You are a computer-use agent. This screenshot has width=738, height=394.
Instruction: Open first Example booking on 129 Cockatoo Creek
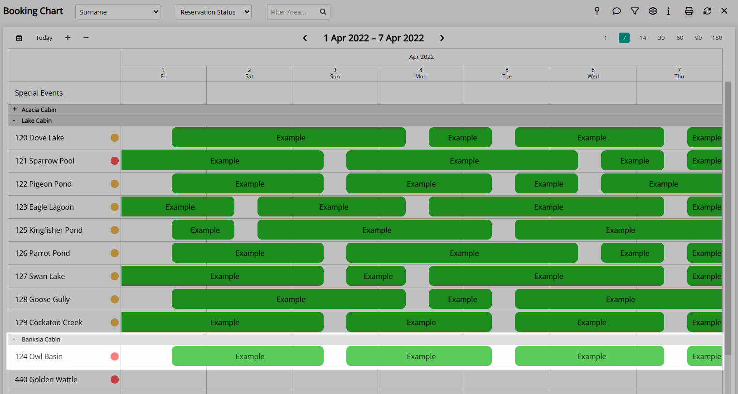[223, 322]
